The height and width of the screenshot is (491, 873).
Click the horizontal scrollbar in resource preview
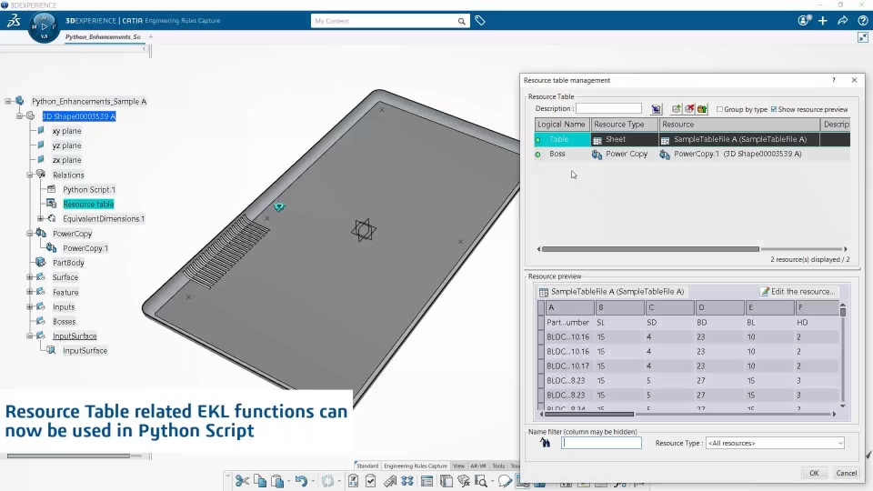coord(589,415)
